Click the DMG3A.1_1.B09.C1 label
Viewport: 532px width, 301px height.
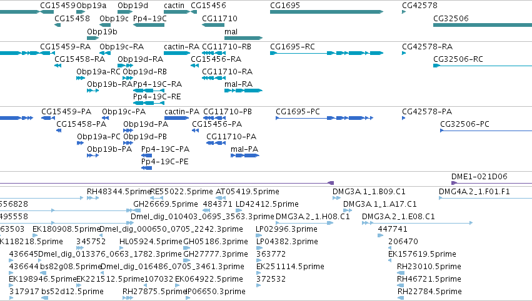(369, 192)
